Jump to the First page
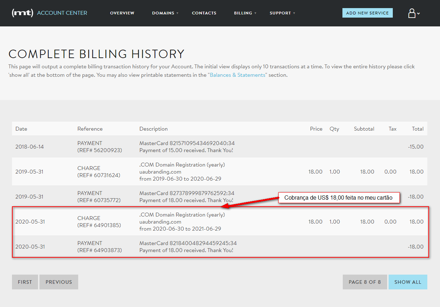 pos(25,282)
